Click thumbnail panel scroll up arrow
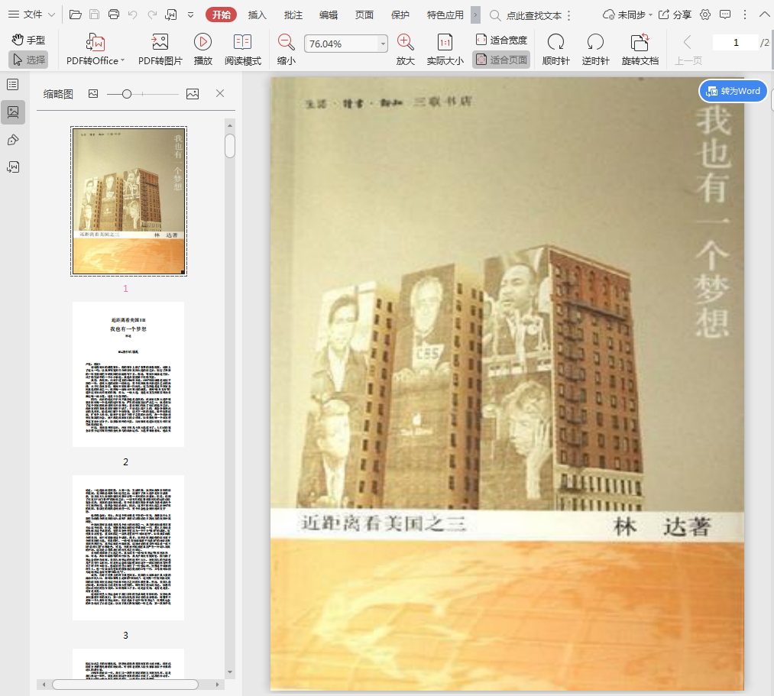 pos(229,126)
